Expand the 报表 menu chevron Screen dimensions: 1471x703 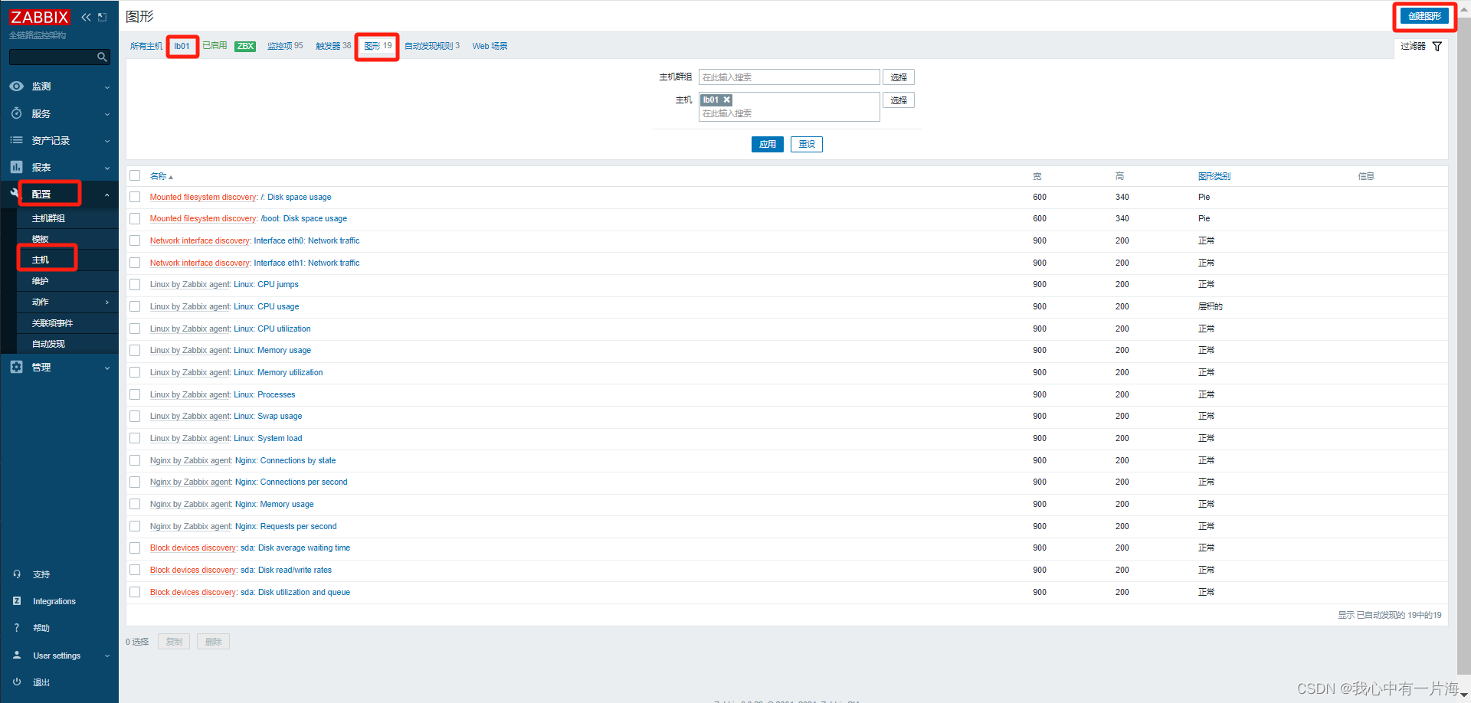[x=107, y=168]
